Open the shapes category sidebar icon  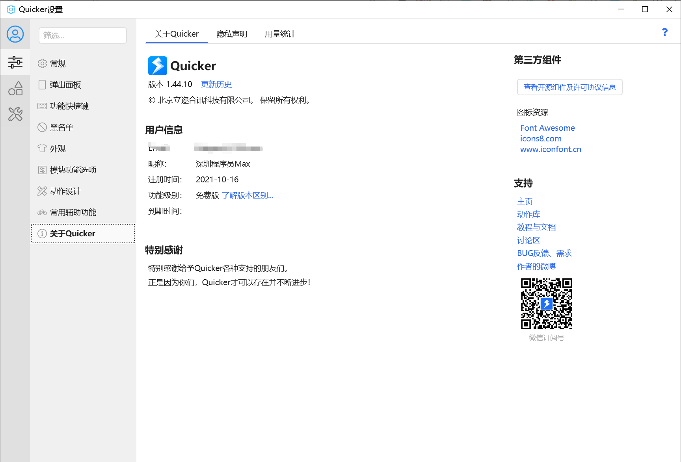(x=15, y=89)
